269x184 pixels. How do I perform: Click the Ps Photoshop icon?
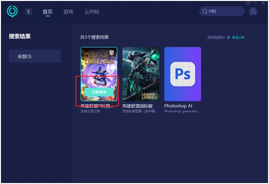[183, 74]
